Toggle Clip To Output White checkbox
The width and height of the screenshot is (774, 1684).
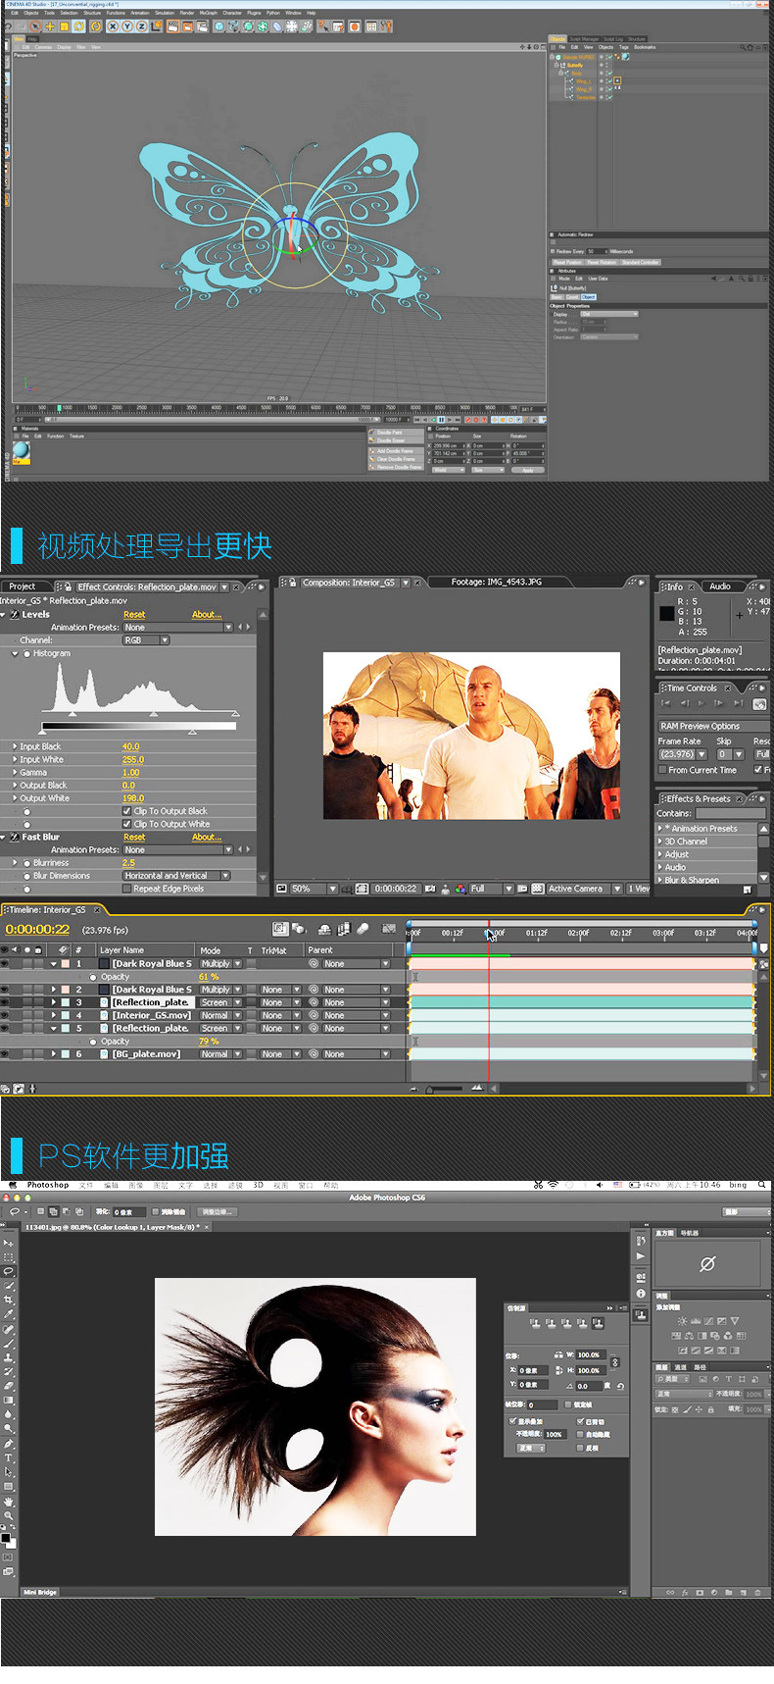(126, 824)
